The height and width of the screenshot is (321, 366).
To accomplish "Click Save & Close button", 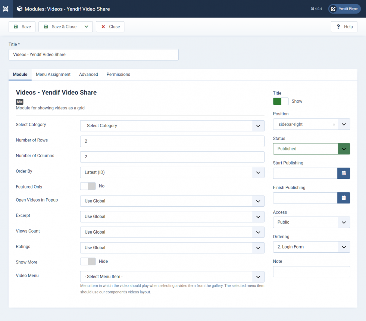I will click(x=60, y=27).
